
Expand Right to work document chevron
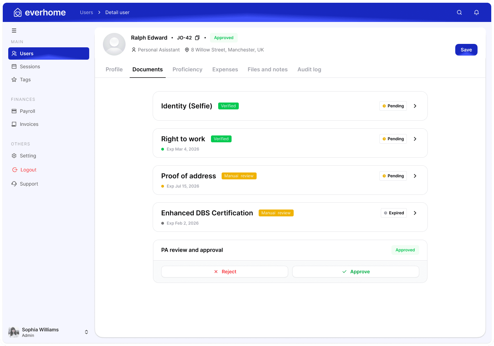click(415, 139)
